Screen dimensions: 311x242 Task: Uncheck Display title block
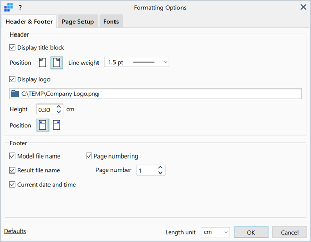click(x=12, y=47)
